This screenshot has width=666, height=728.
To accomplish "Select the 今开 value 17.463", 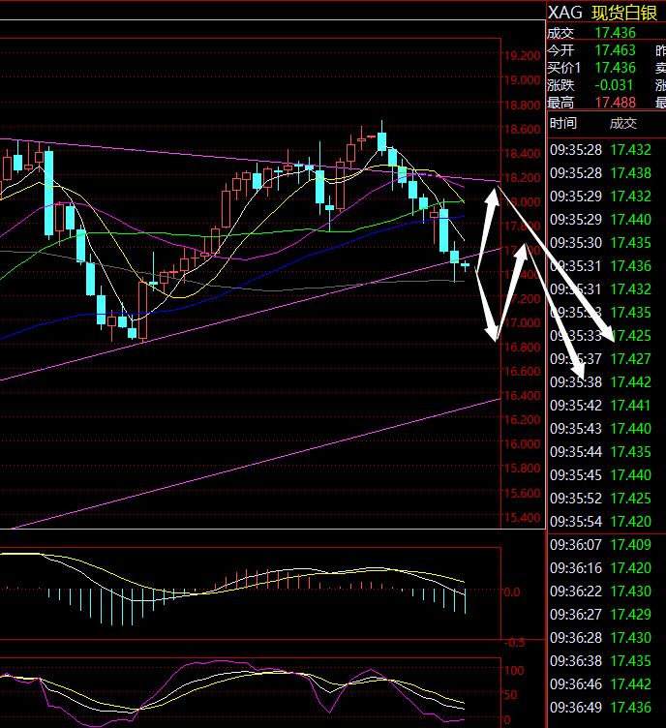I will (615, 50).
